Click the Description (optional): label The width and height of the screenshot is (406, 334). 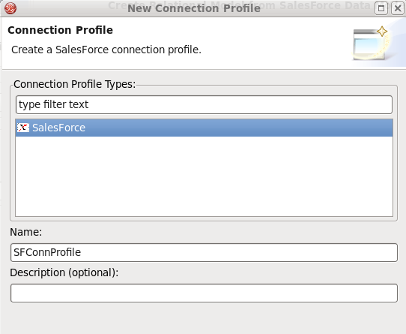[64, 272]
